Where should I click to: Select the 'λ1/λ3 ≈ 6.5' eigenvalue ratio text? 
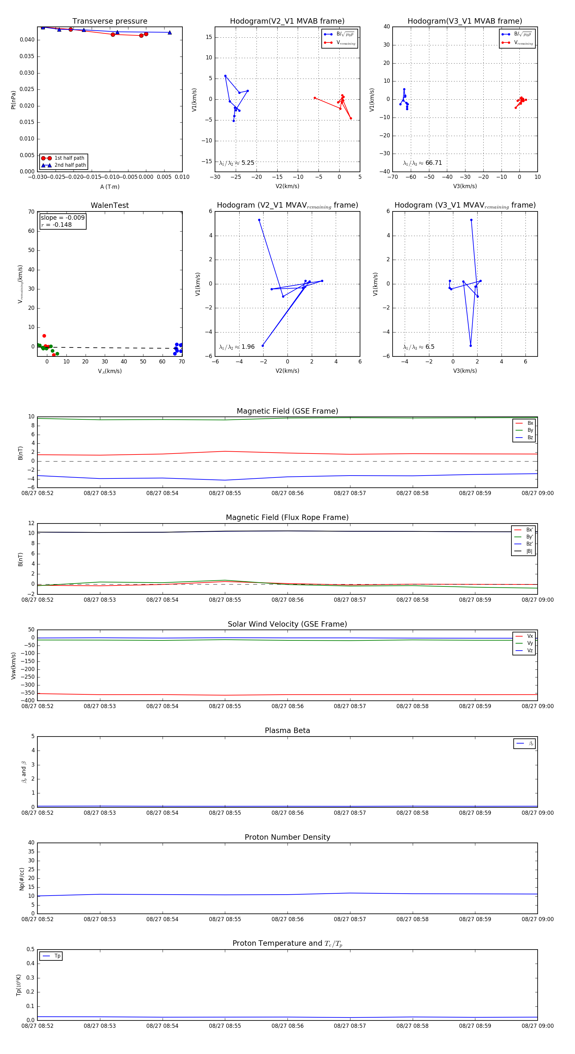[419, 347]
